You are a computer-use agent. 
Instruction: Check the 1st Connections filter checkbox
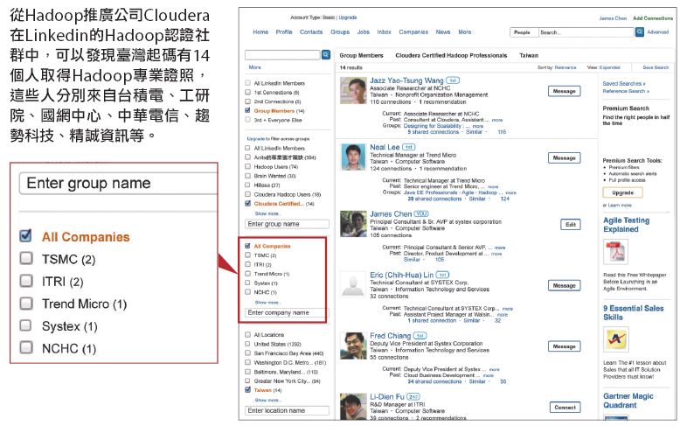pos(249,91)
